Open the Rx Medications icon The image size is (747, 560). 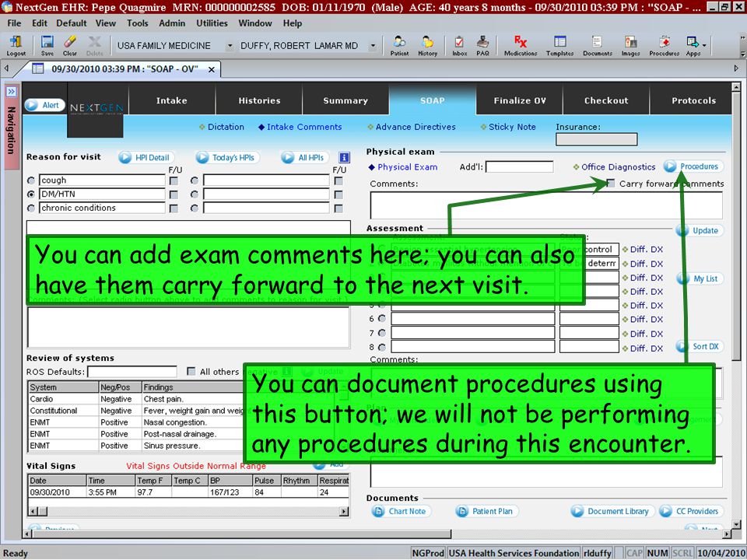(x=521, y=46)
